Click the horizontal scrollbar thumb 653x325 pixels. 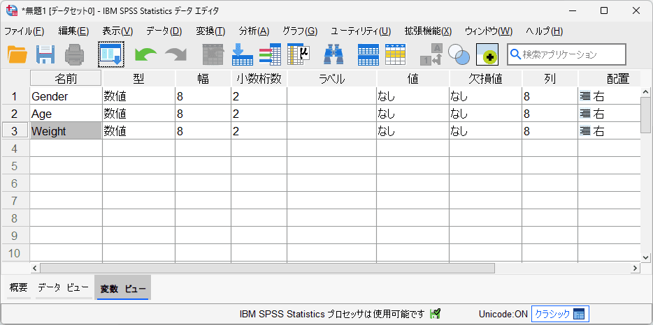(x=267, y=268)
